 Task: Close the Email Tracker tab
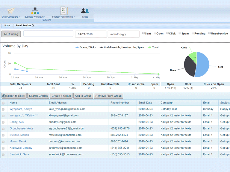[33, 25]
